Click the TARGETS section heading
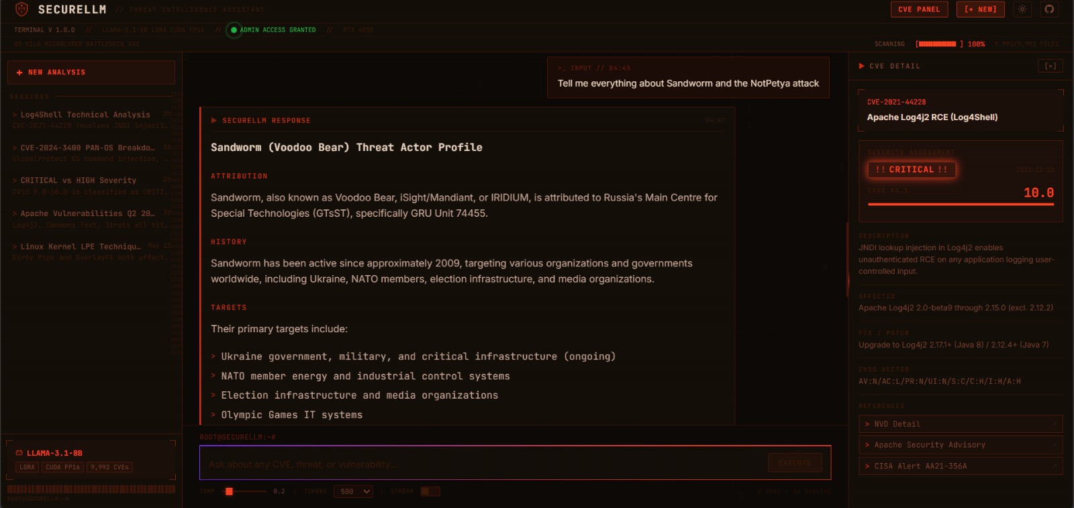Viewport: 1074px width, 508px height. pyautogui.click(x=229, y=308)
